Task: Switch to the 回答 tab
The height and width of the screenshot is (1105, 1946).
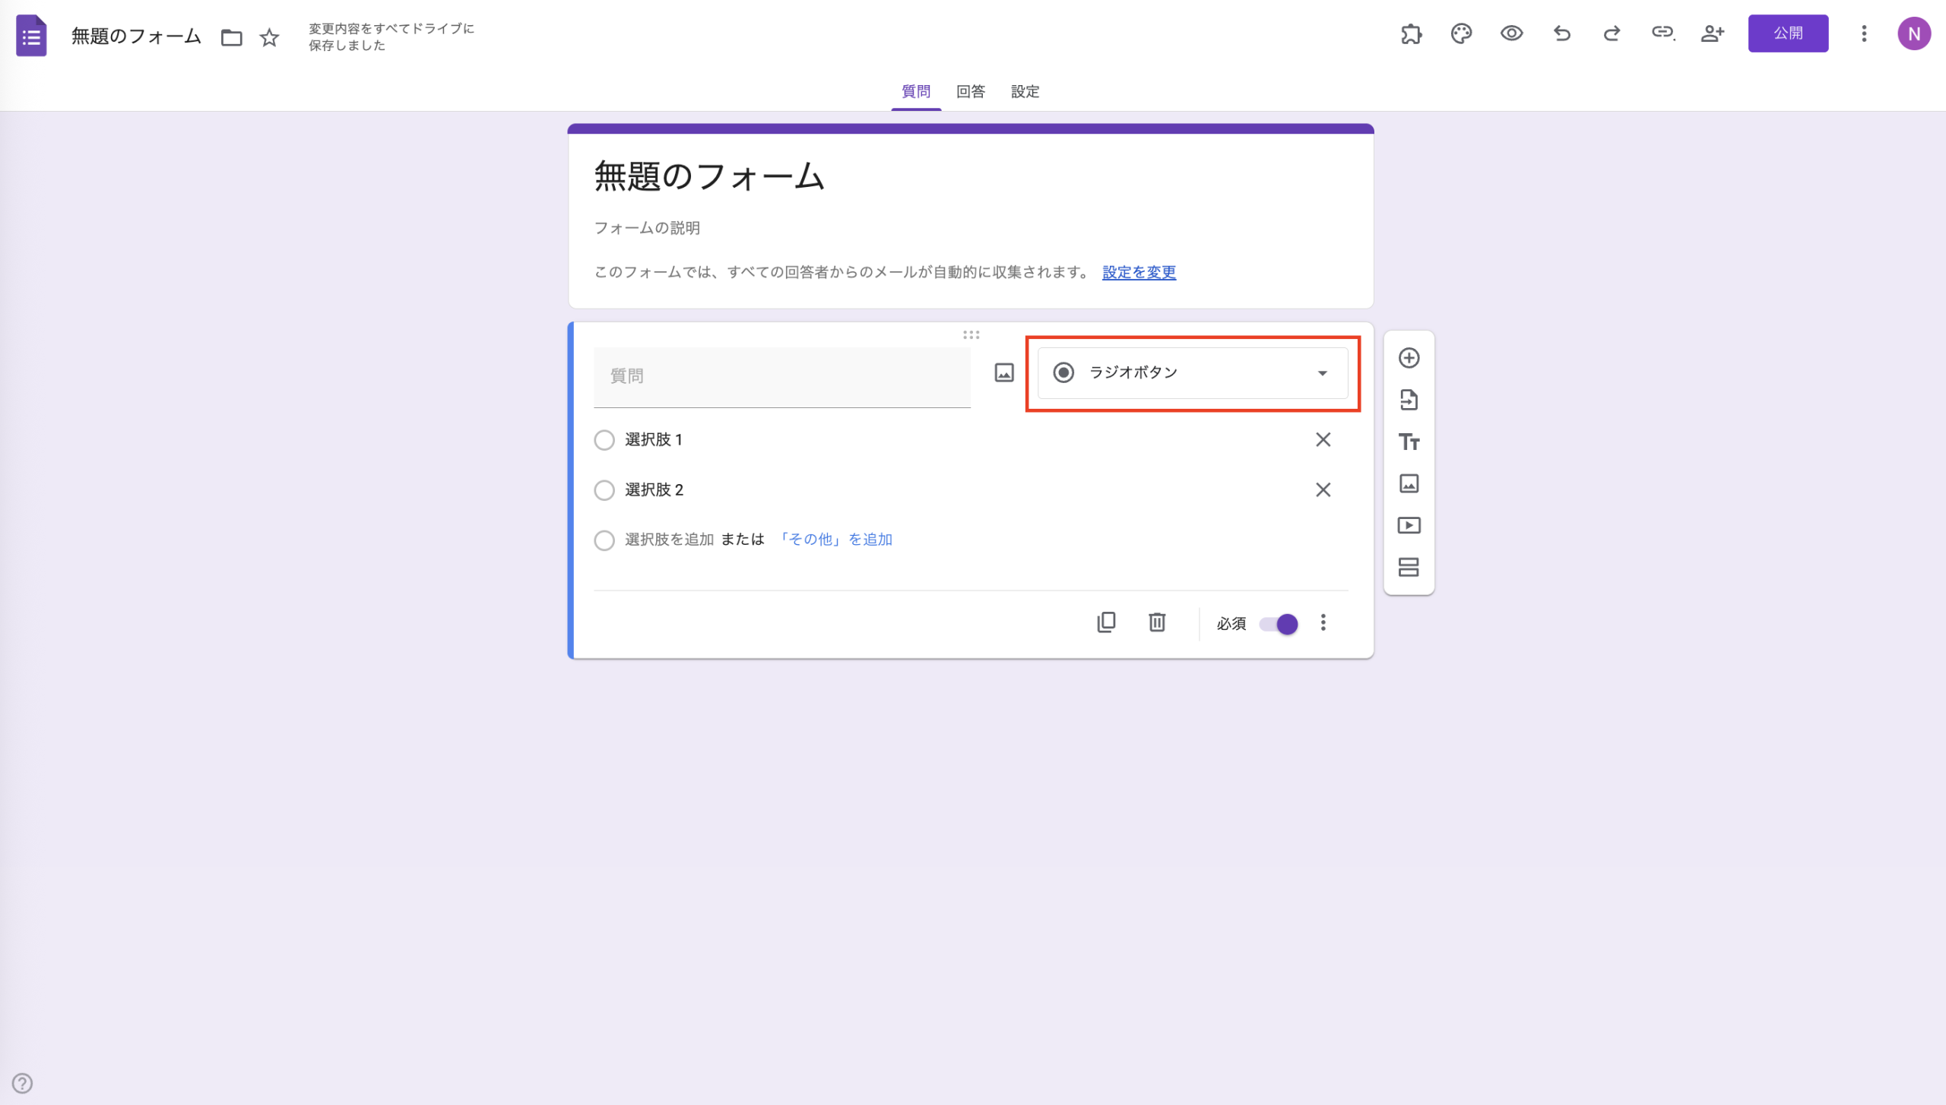Action: tap(970, 91)
